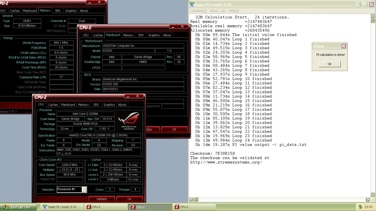Click DRAM Frequency value 665.1 MHz

coord(61,43)
